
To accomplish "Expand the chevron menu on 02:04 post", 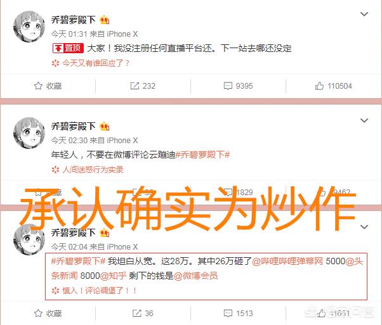I will [x=364, y=227].
